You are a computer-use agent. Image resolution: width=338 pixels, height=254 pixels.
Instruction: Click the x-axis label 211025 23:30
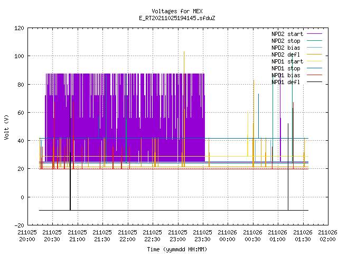[202, 236]
